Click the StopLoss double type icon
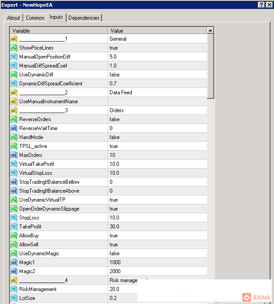 (14, 218)
